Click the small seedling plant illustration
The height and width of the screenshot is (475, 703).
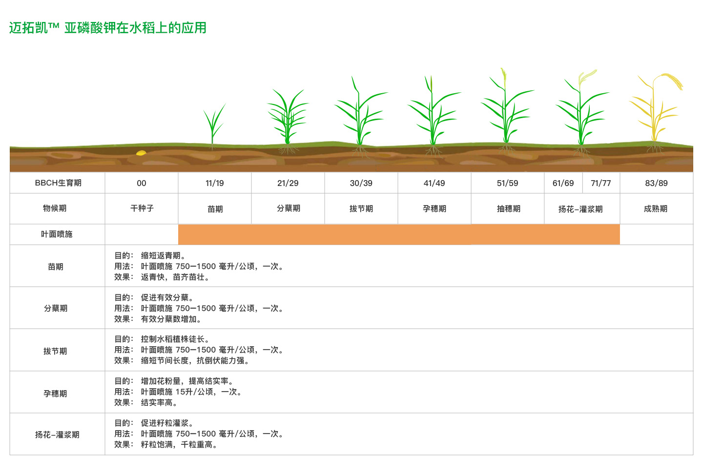point(213,124)
